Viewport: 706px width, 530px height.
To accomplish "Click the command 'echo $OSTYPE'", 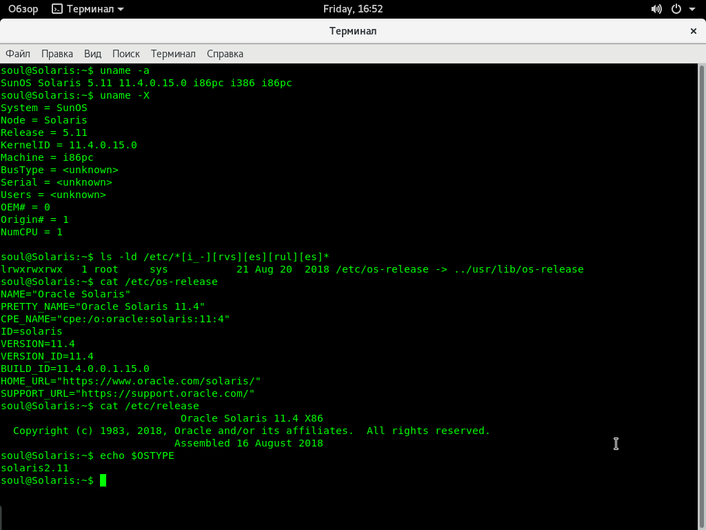I will click(137, 455).
